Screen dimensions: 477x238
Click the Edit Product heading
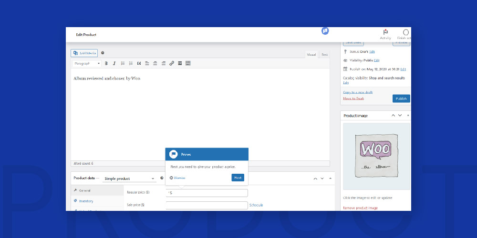point(86,35)
